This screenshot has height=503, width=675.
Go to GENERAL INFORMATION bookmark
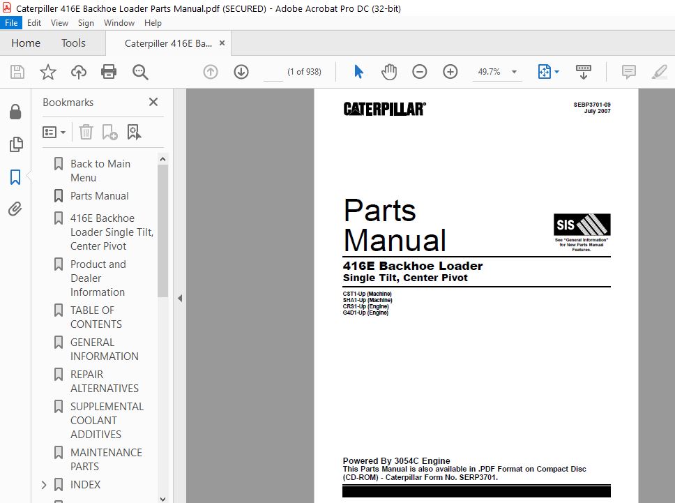click(104, 350)
